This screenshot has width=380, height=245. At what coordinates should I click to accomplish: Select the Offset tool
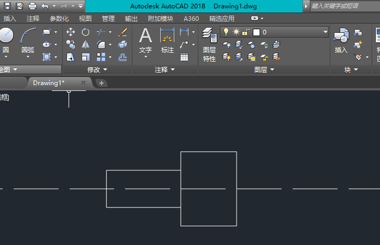(122, 57)
